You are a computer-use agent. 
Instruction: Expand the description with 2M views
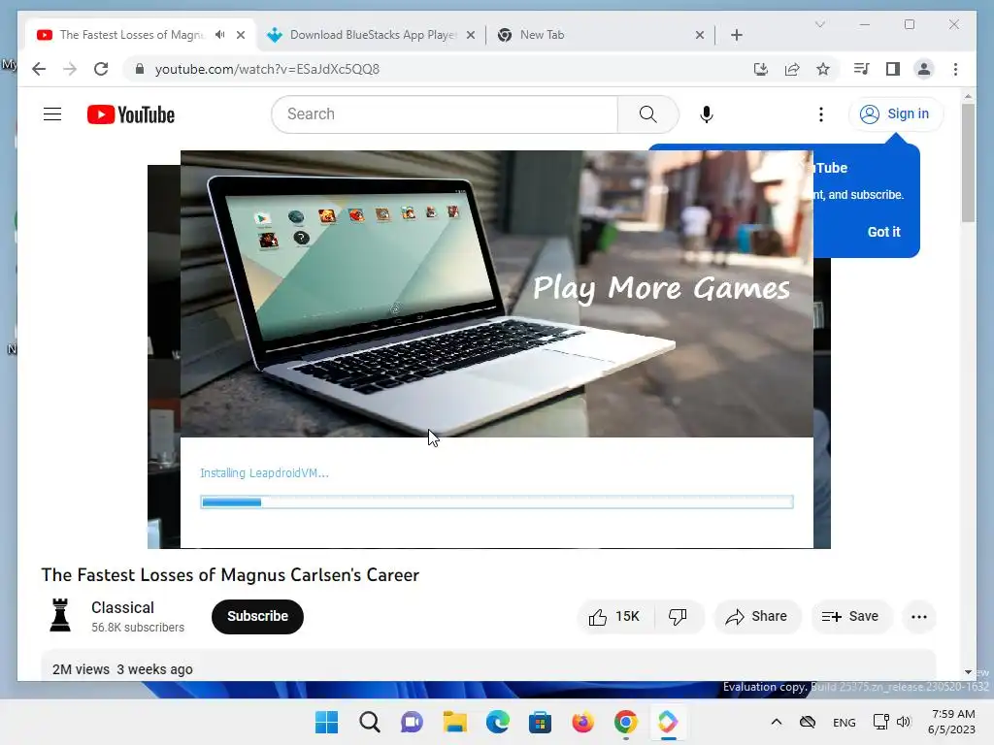pyautogui.click(x=488, y=665)
